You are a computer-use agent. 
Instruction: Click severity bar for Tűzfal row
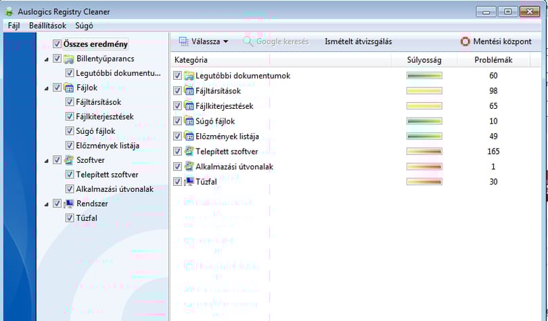[424, 181]
